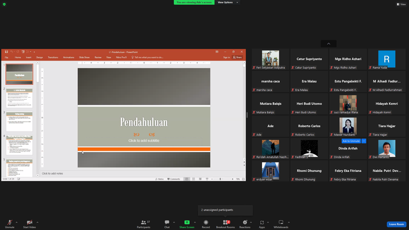Open the Participants panel
The height and width of the screenshot is (230, 409).
(x=143, y=224)
